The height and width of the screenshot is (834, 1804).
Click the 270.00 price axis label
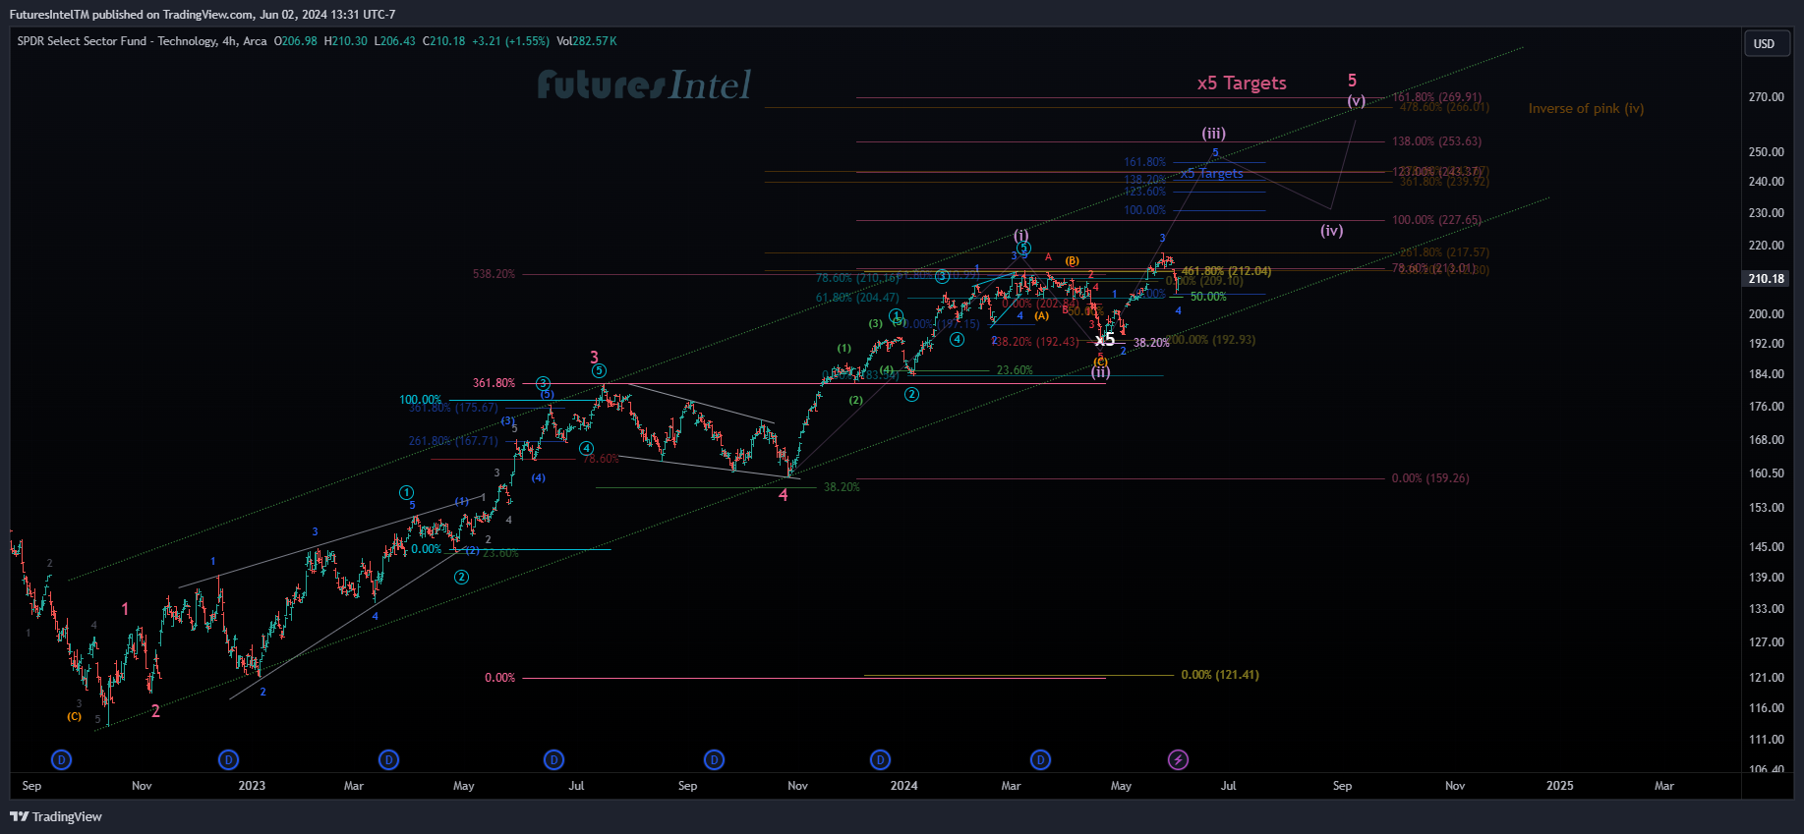1766,97
